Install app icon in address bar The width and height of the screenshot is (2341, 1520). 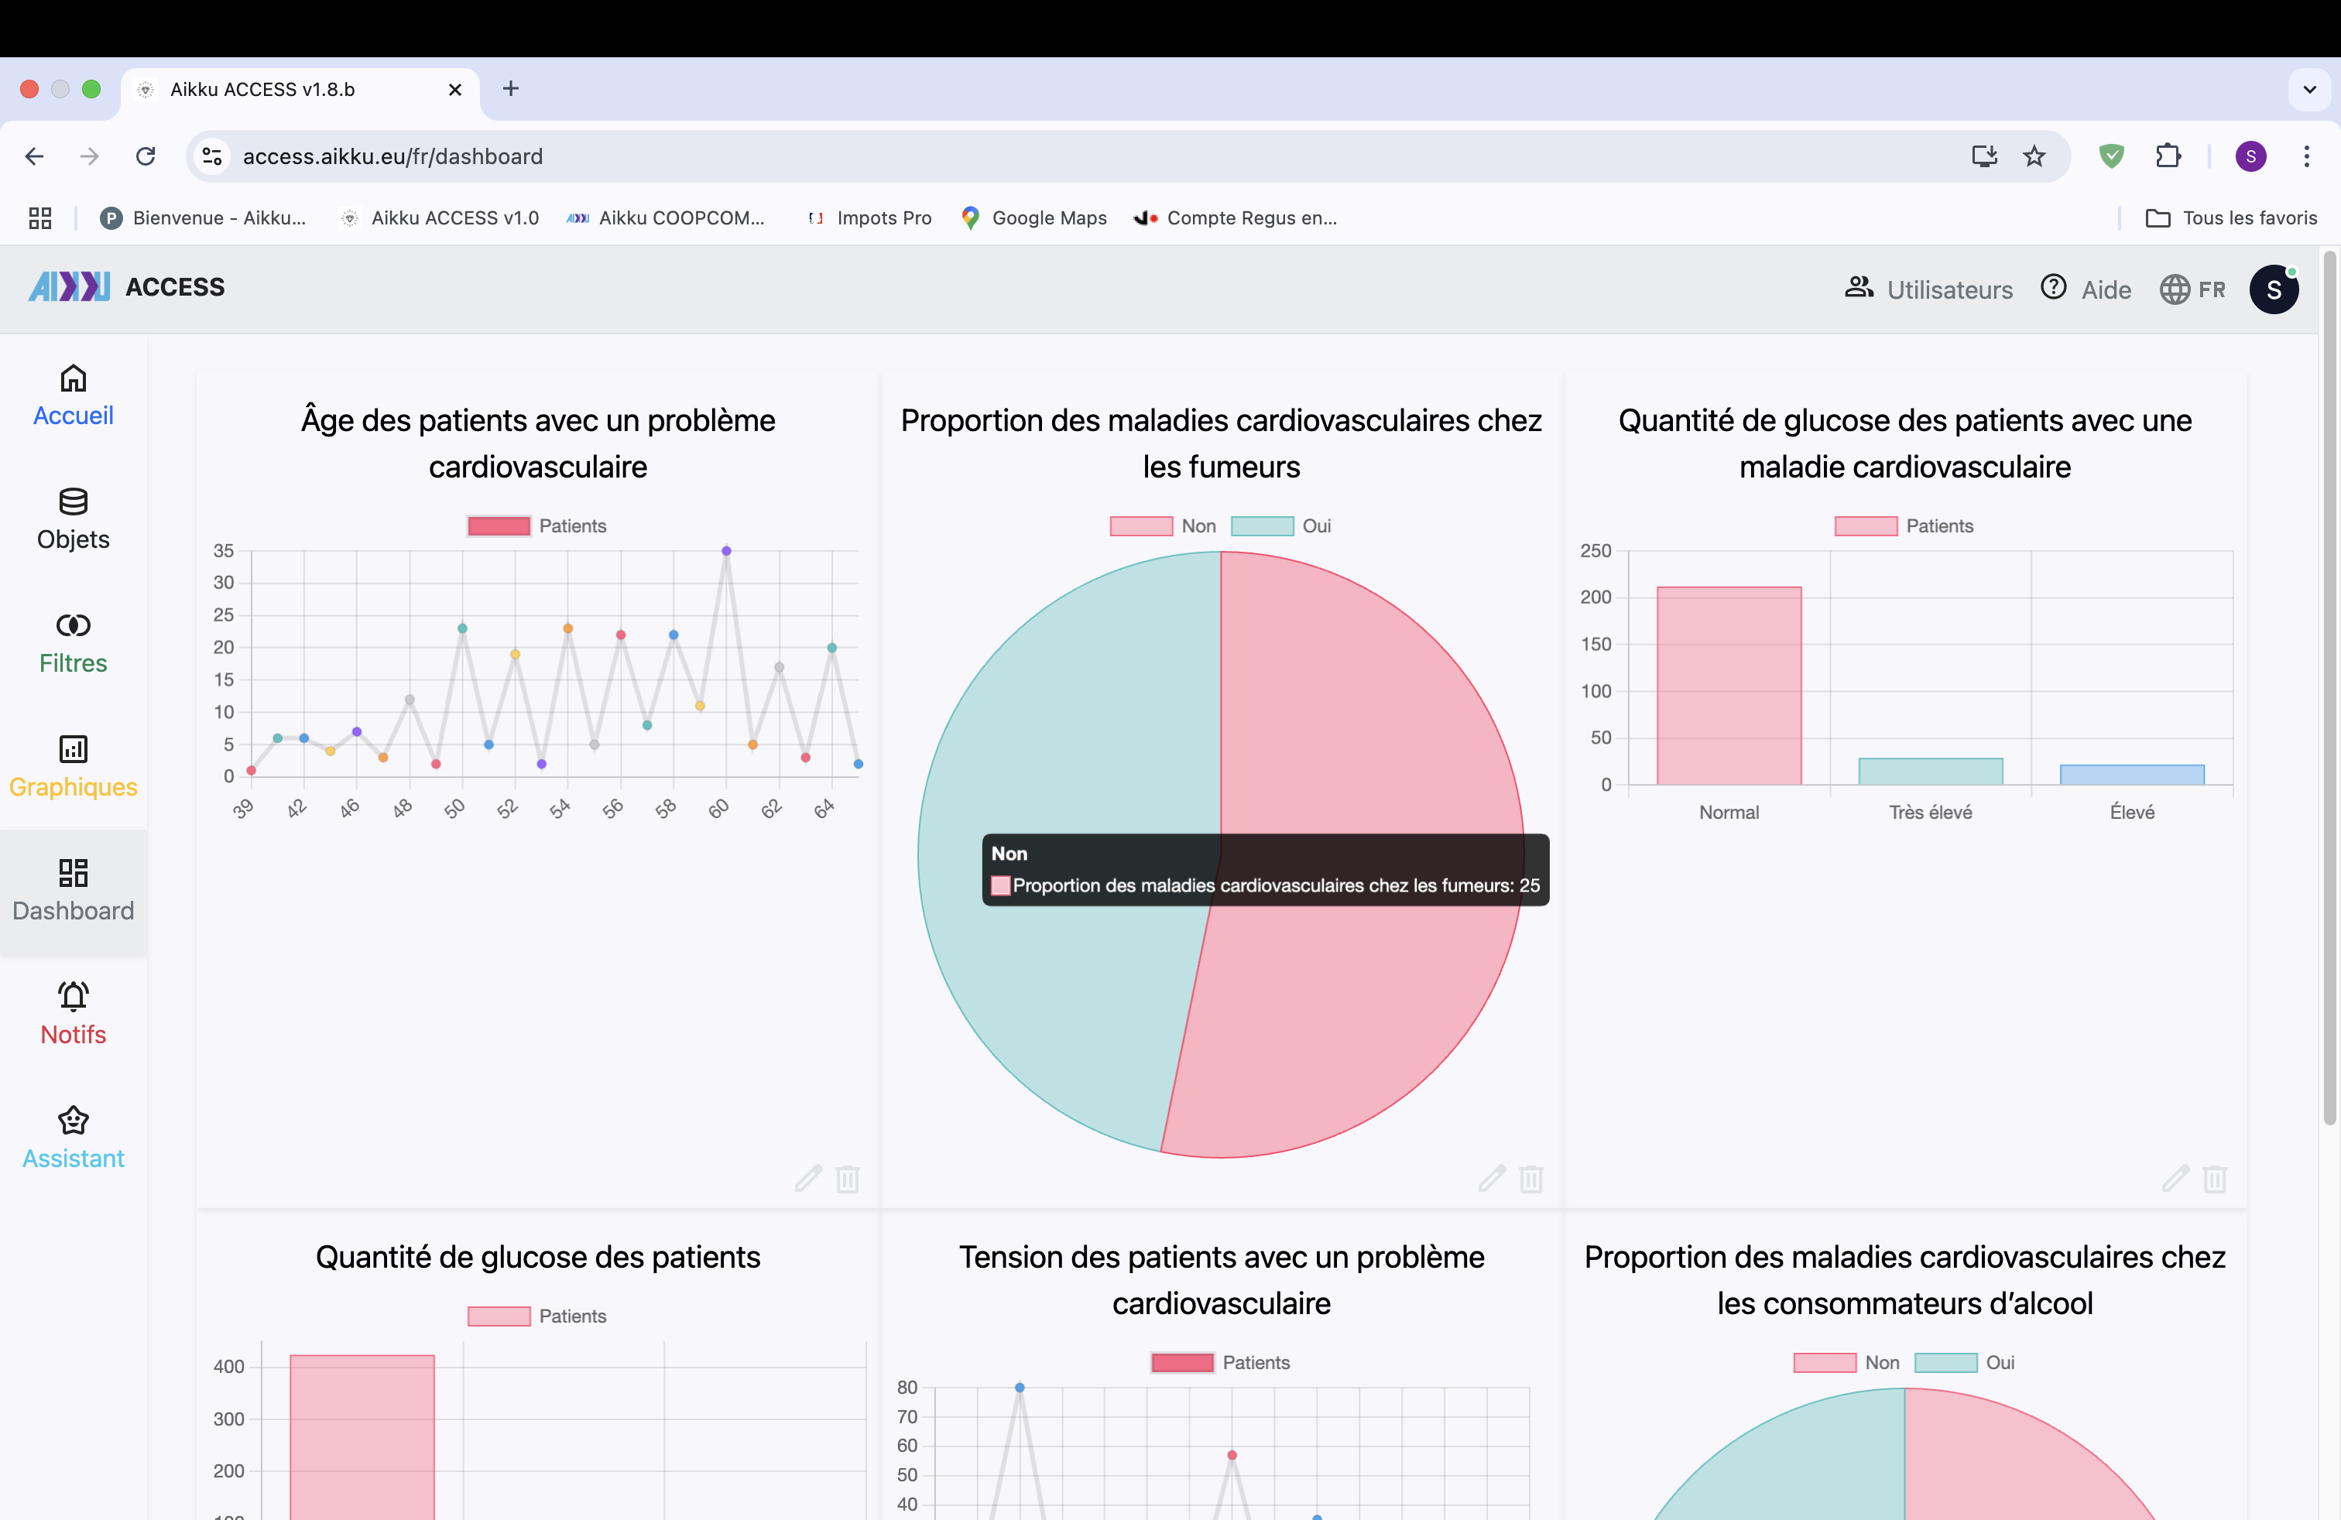[x=1984, y=156]
